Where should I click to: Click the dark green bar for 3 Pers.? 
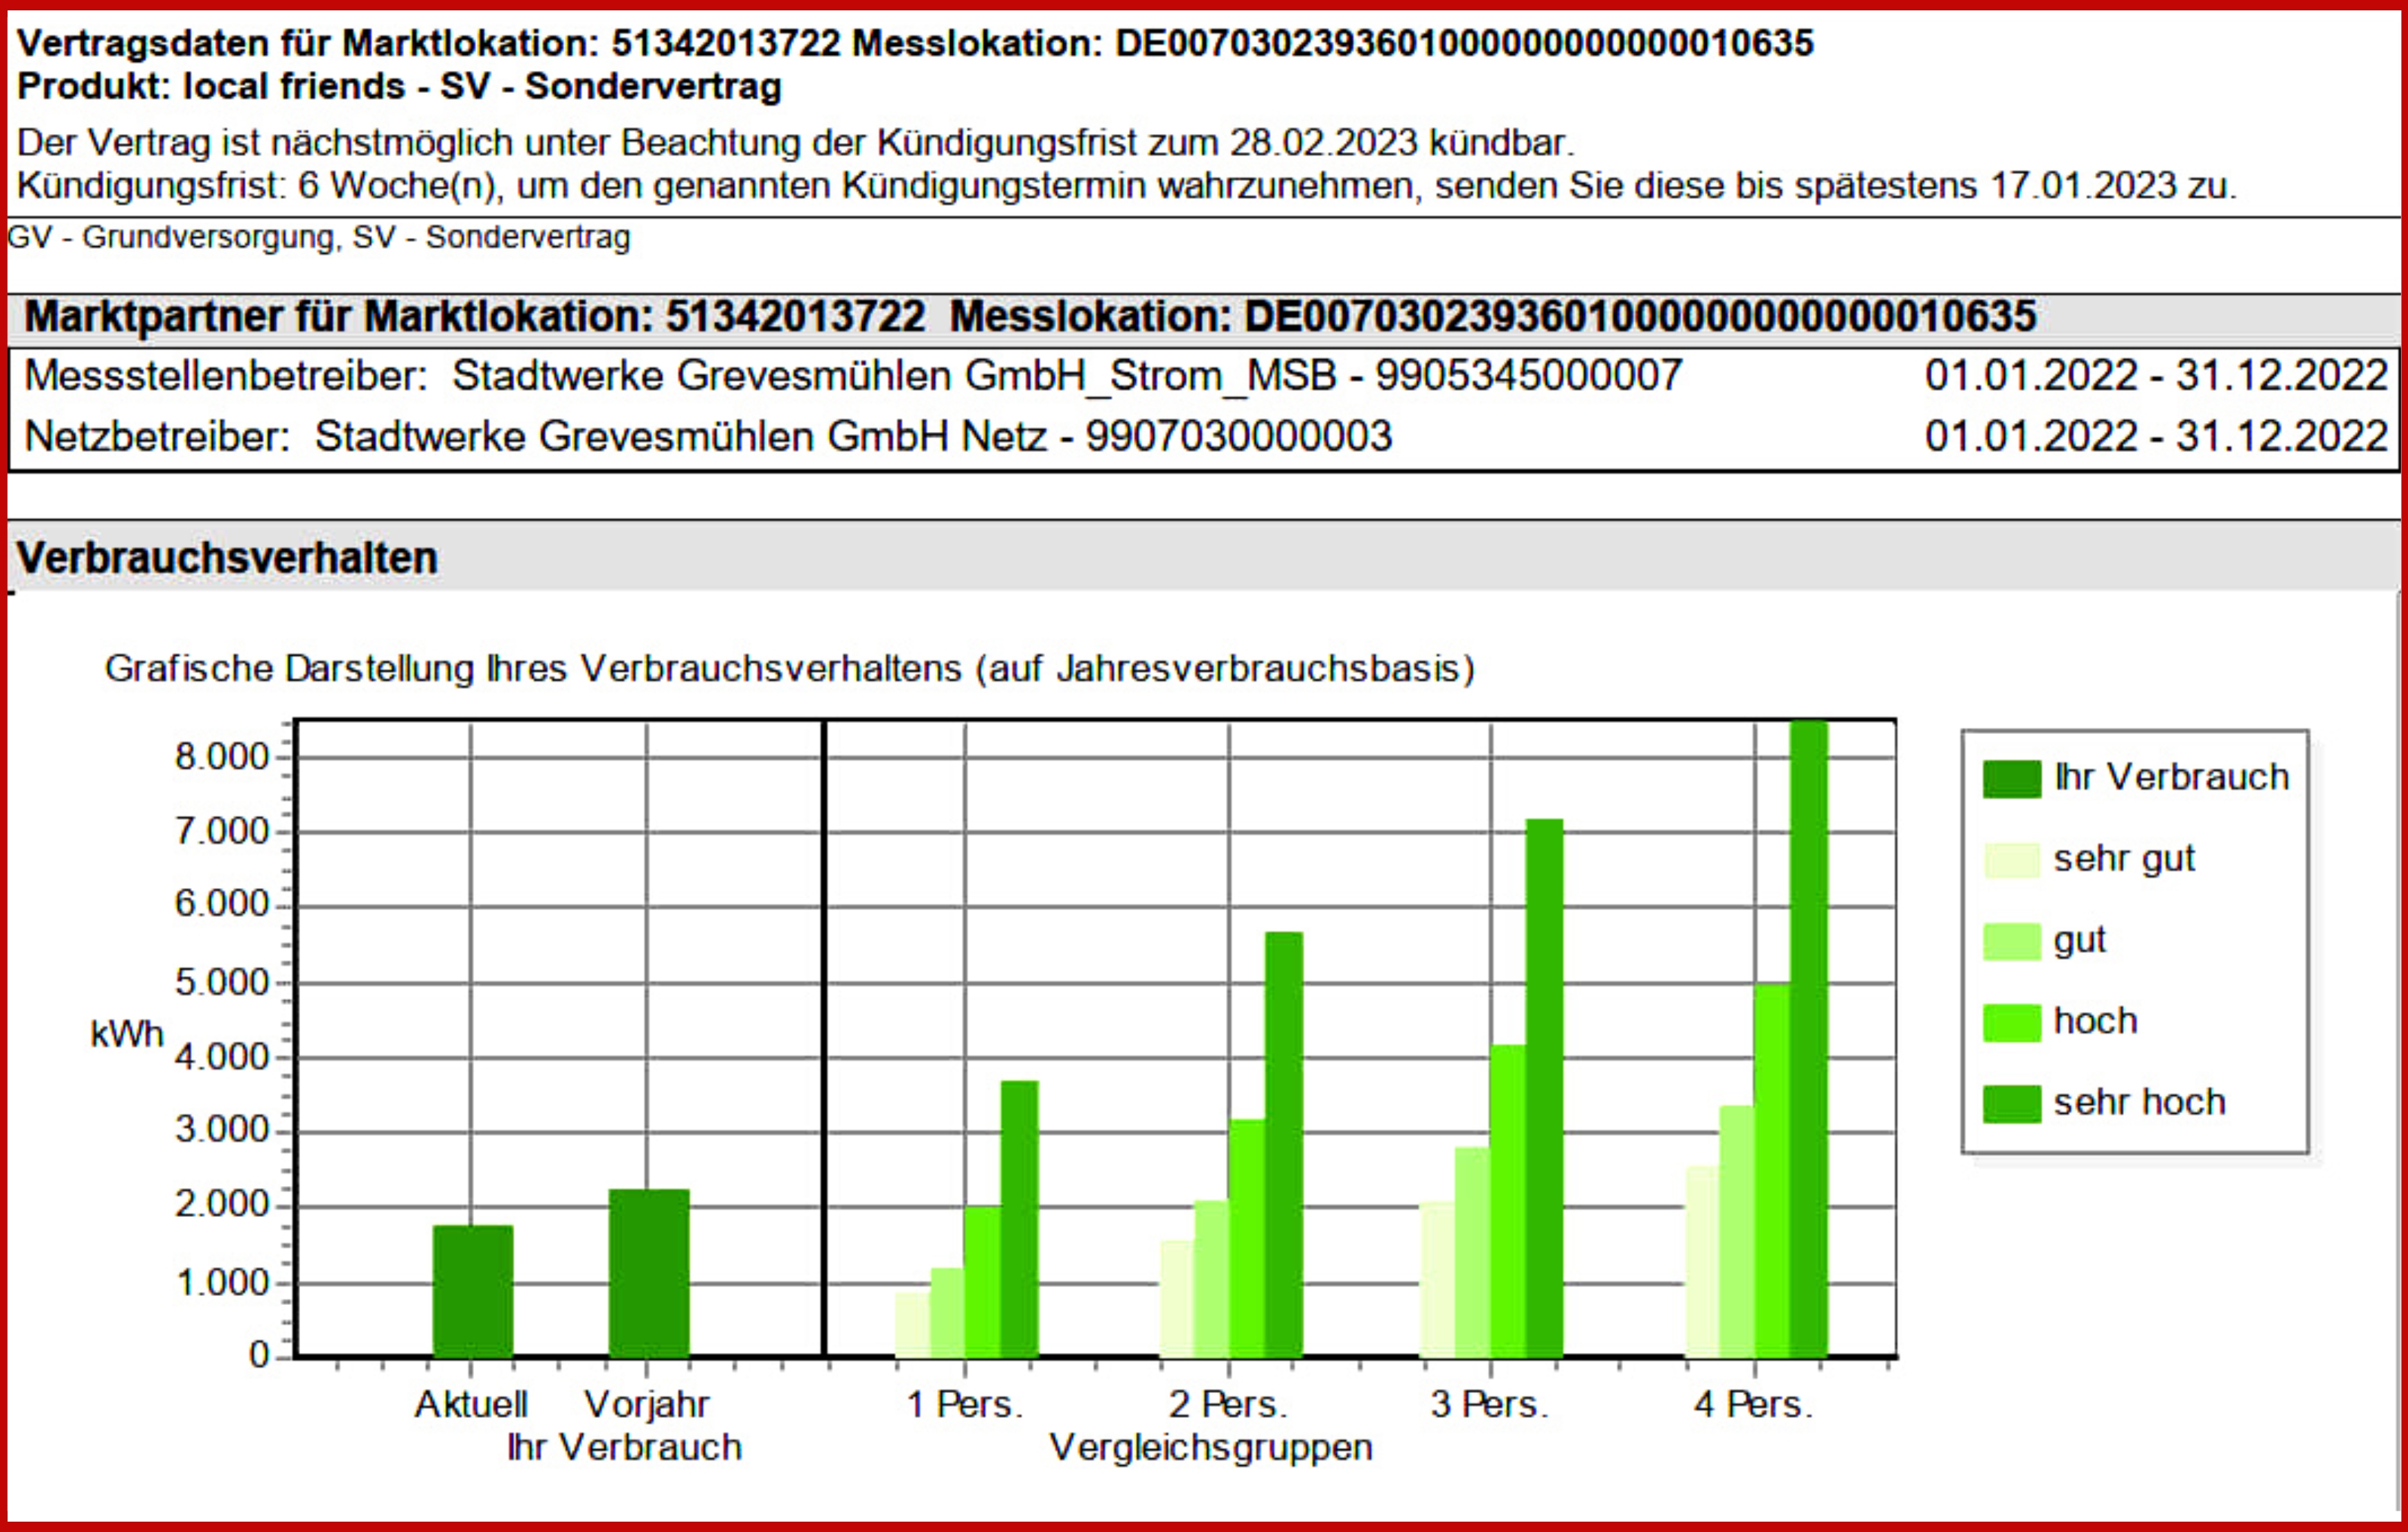(1544, 1088)
